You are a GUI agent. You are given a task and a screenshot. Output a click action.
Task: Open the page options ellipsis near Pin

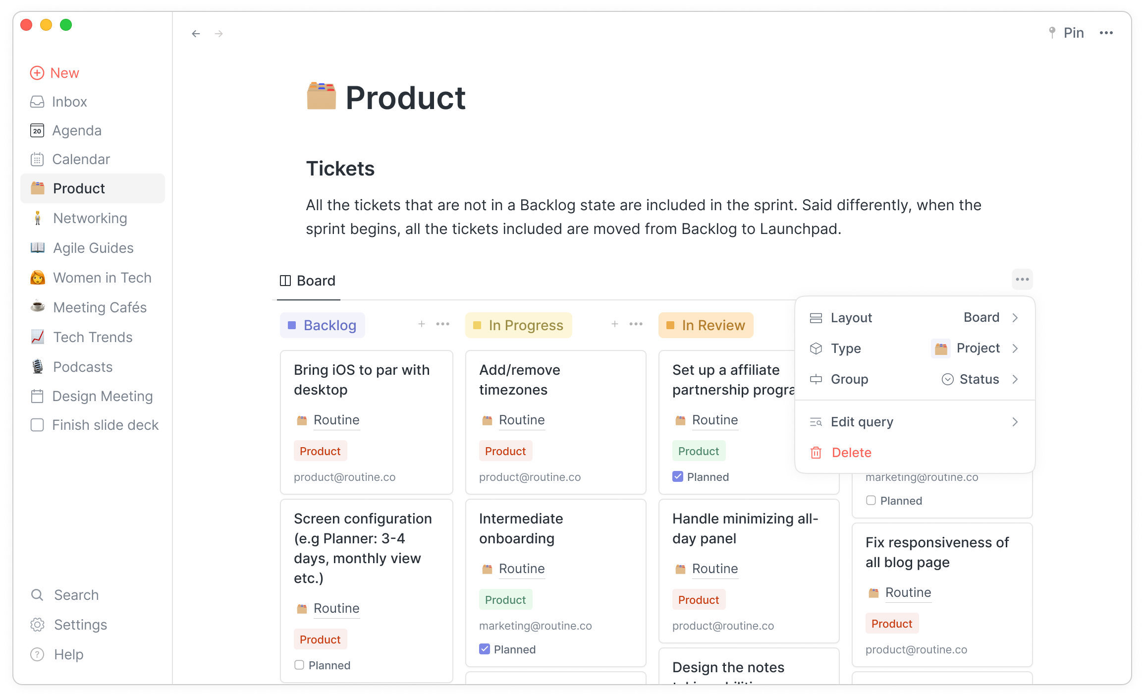1106,33
